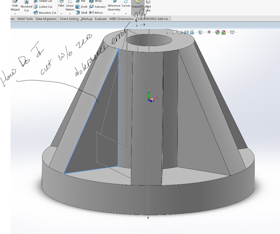Click the Swept Cut tool
This screenshot has width=280, height=234.
pyautogui.click(x=43, y=1)
